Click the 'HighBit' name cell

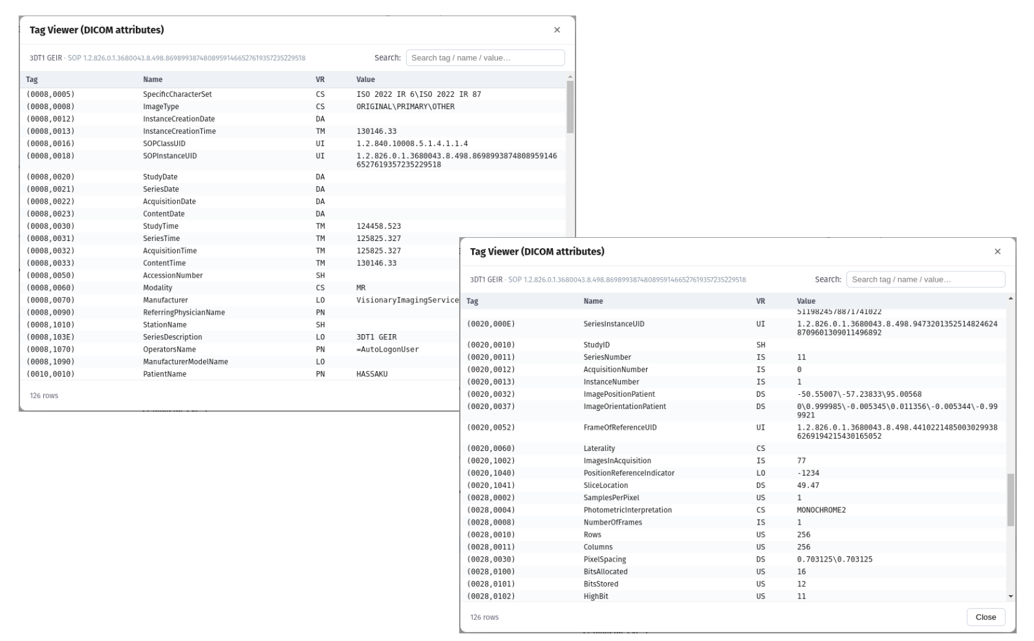click(x=596, y=596)
